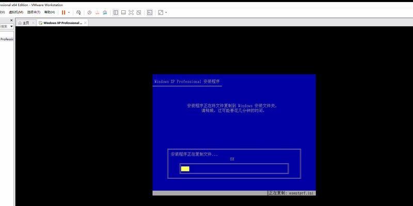Take a snapshot with the clock icon
413x206 pixels.
[89, 12]
